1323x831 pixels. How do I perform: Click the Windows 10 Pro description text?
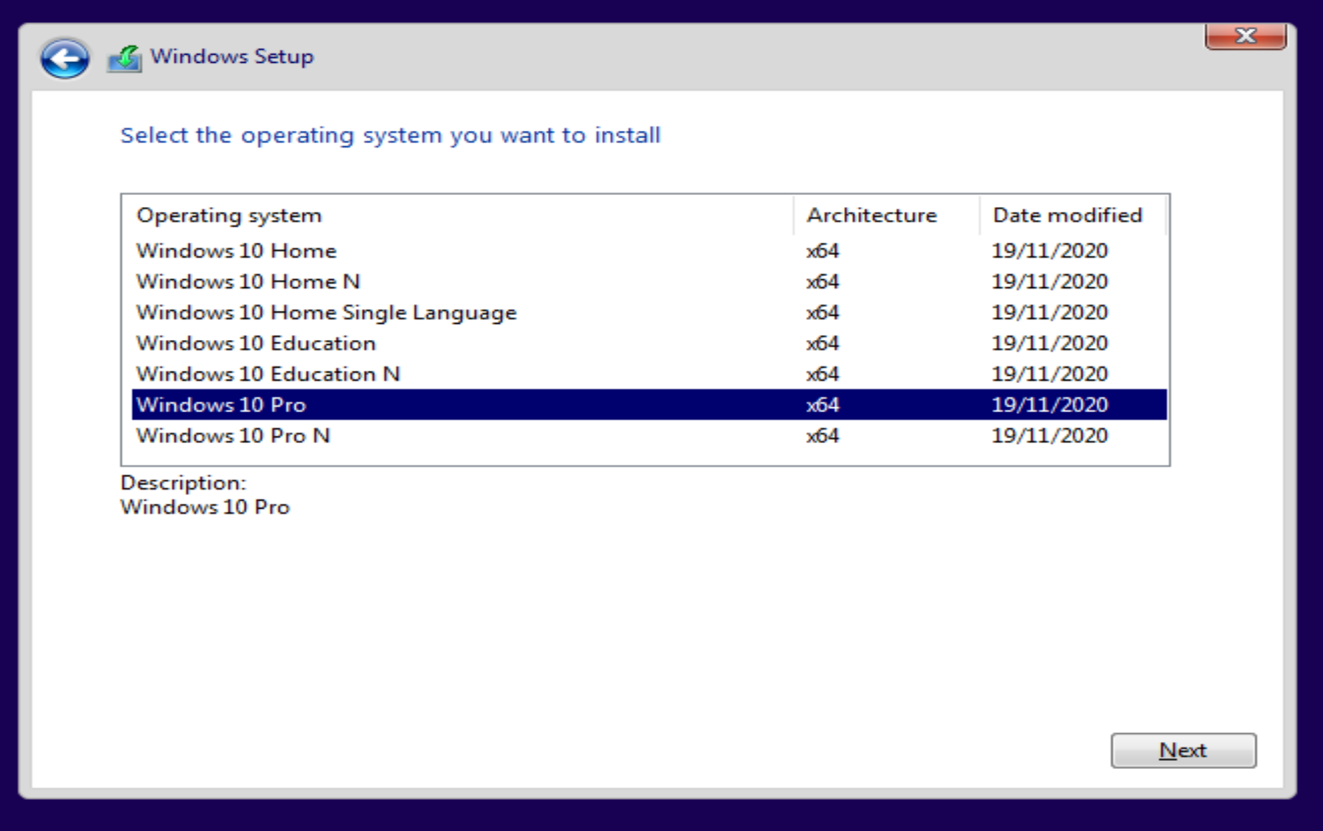205,507
